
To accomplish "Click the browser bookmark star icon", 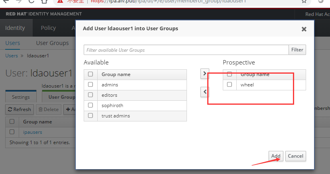I will pyautogui.click(x=304, y=1).
